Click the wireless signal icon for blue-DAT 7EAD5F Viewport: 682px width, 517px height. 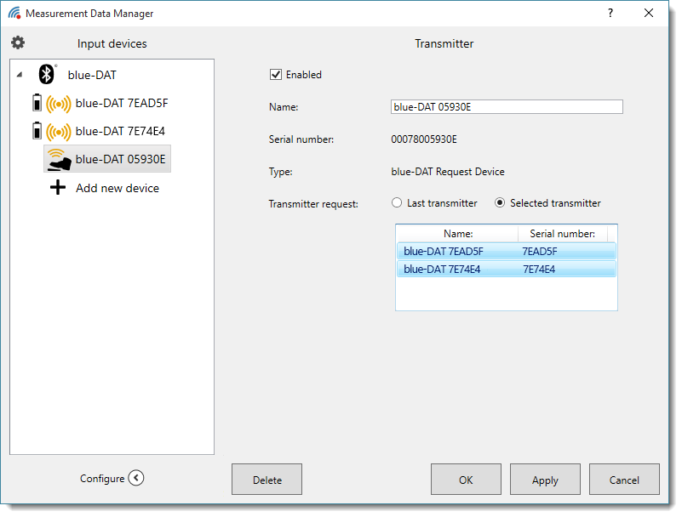[x=59, y=104]
